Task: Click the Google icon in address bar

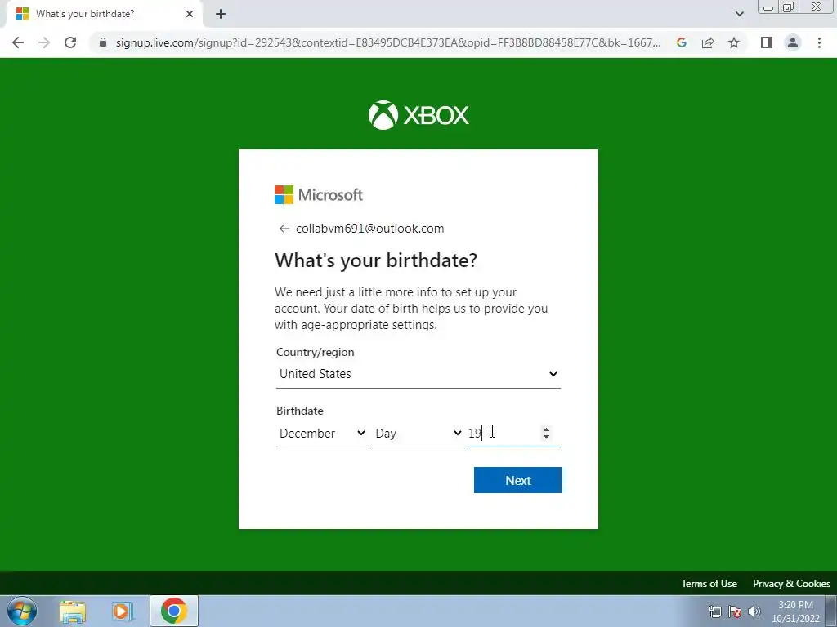Action: pos(681,42)
